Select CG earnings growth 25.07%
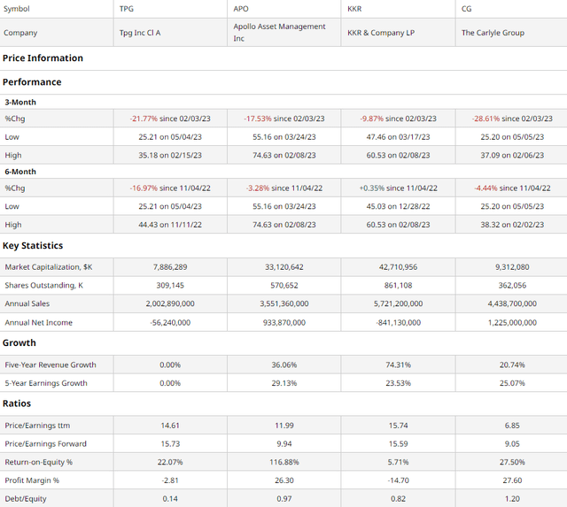Screen dimensions: 567x507 coord(512,383)
